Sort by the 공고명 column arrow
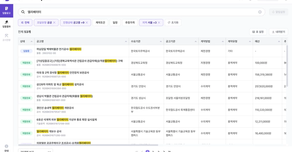 pos(126,41)
